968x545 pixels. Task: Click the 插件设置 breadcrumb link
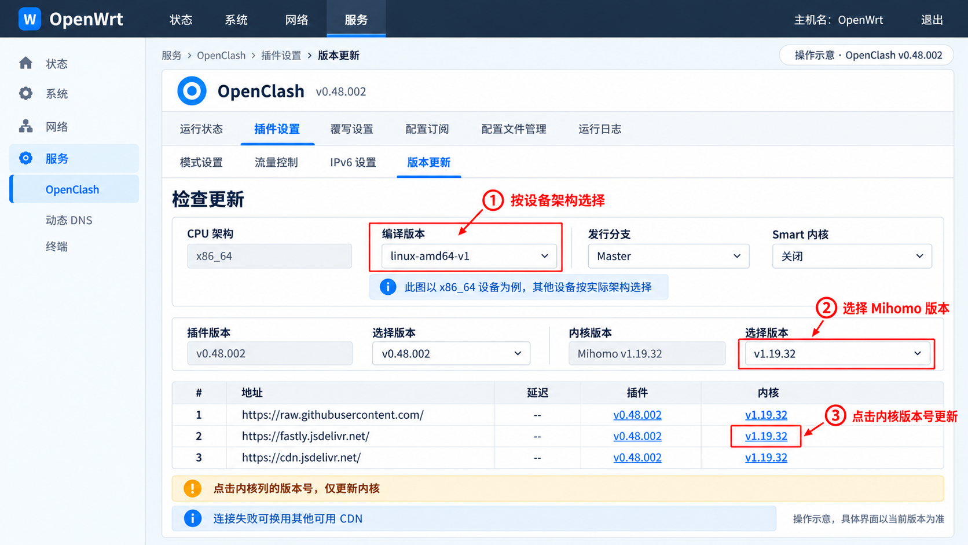point(281,56)
